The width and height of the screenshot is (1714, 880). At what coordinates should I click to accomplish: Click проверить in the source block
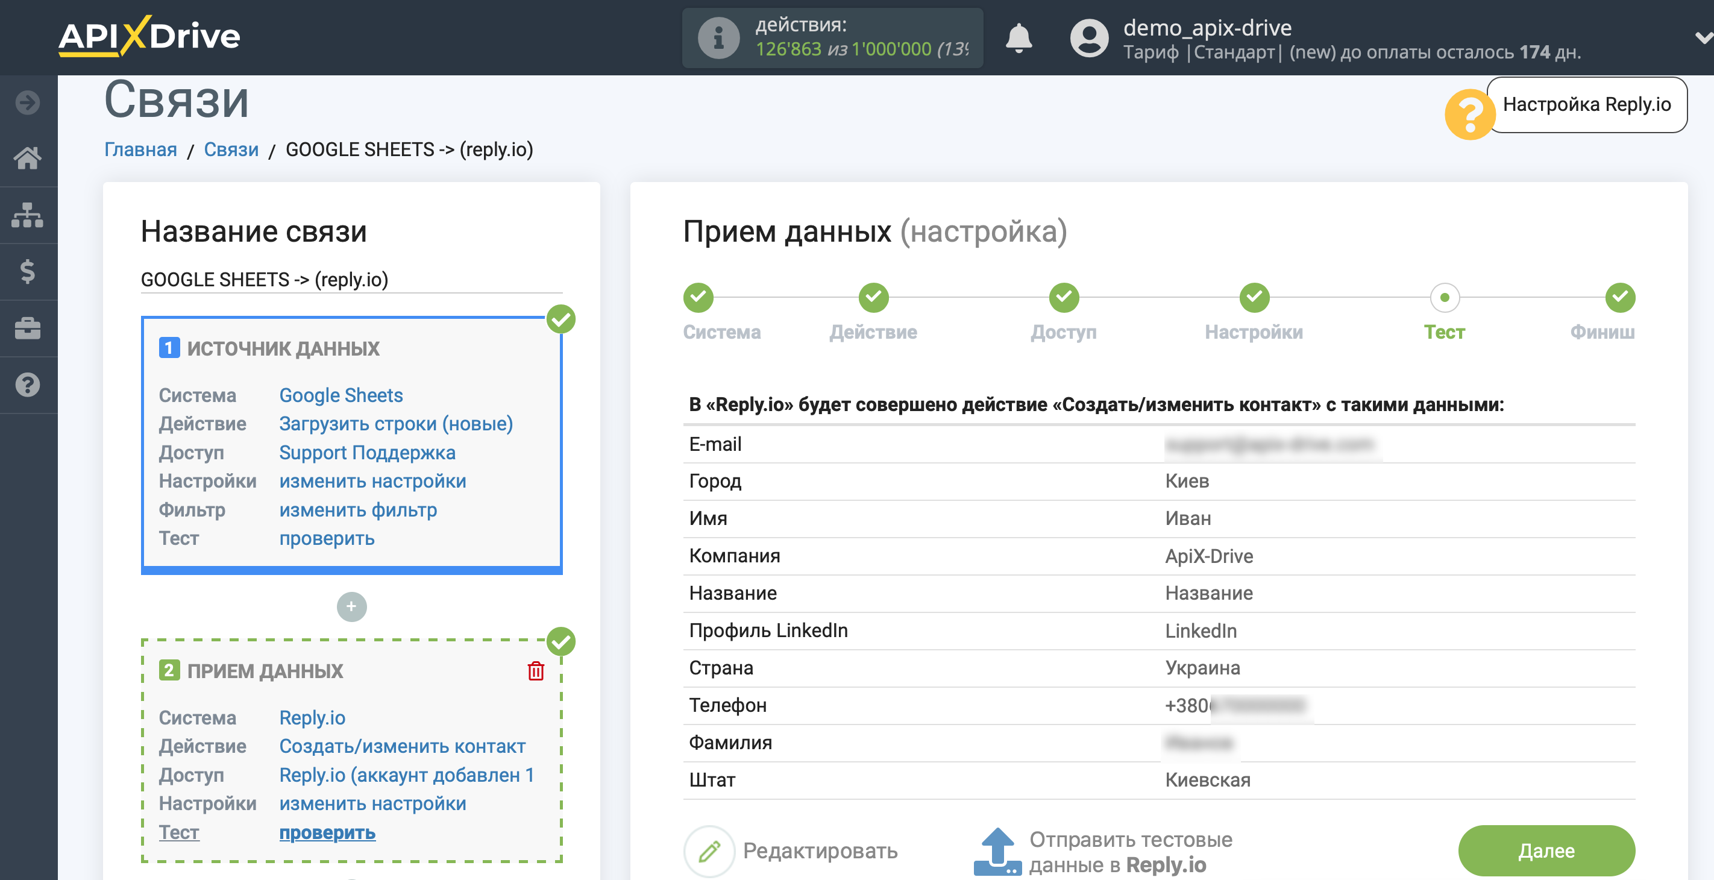point(327,538)
